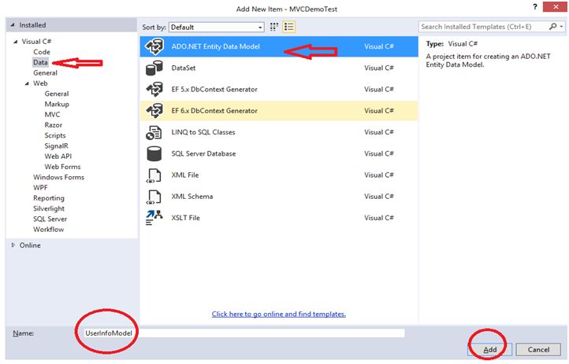The image size is (569, 364).
Task: Click Visual C# label in the DataSet row
Action: point(379,68)
